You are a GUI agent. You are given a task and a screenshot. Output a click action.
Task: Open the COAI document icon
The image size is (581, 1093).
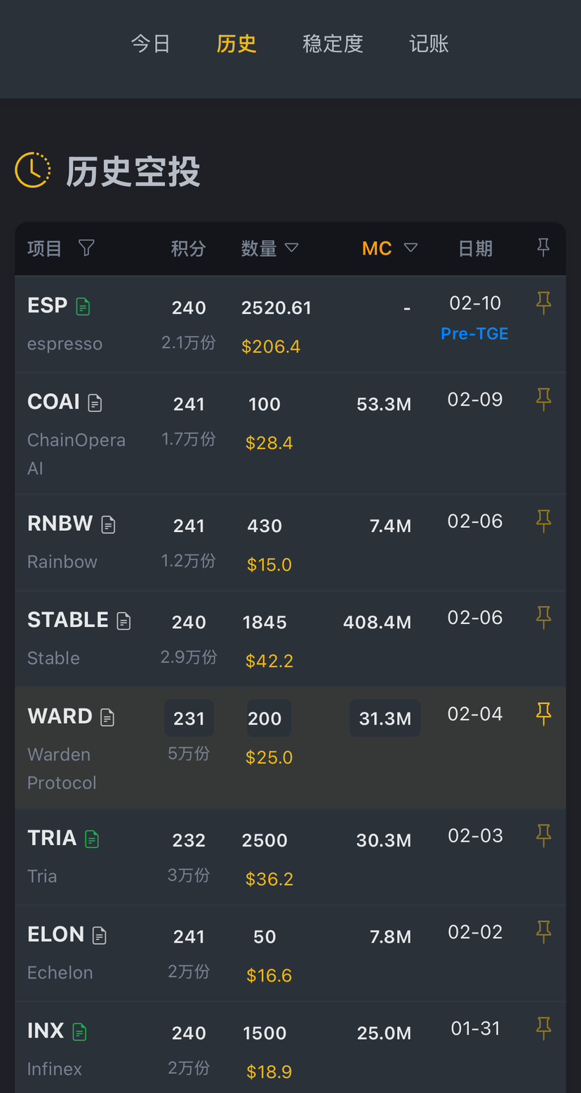pos(95,403)
